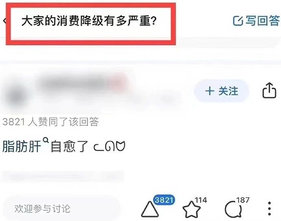
Task: Open the three-dot more options menu
Action: 269,209
